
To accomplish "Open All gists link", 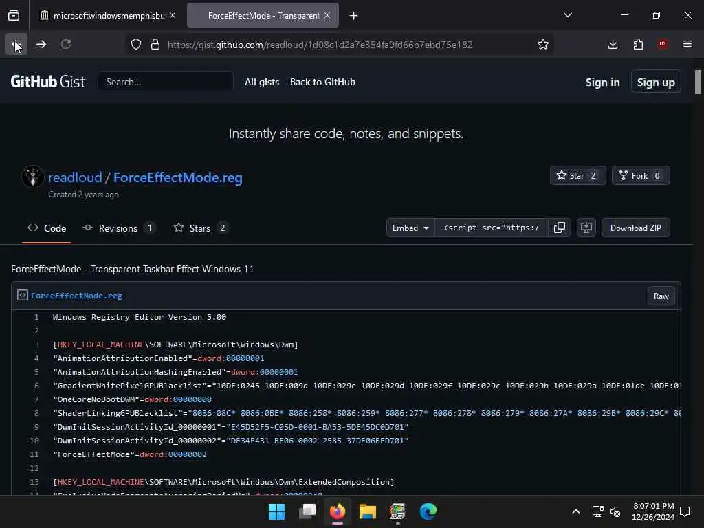I will 262,82.
